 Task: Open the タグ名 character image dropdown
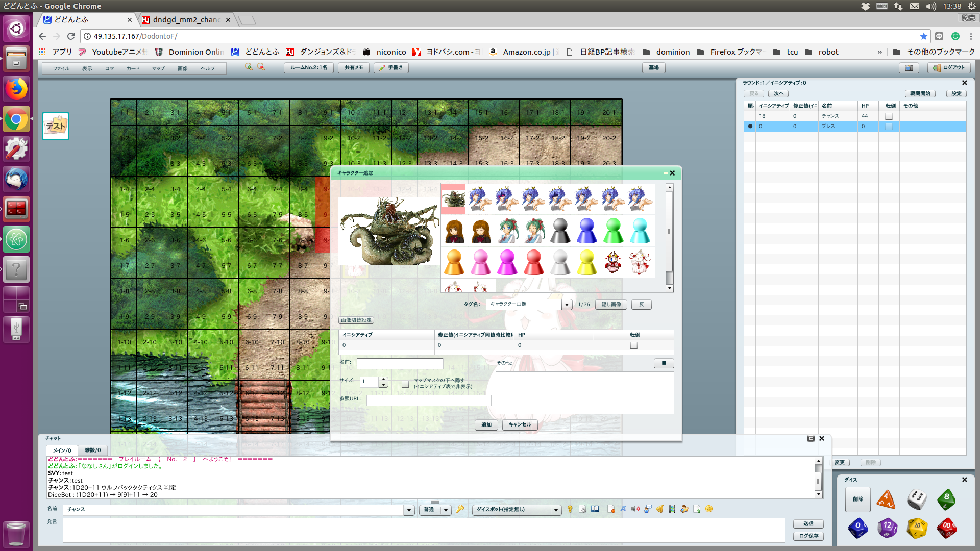(x=567, y=305)
